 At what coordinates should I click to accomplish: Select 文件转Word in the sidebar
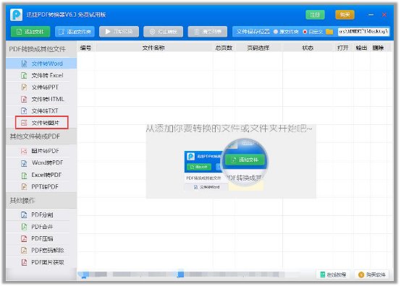coord(41,64)
